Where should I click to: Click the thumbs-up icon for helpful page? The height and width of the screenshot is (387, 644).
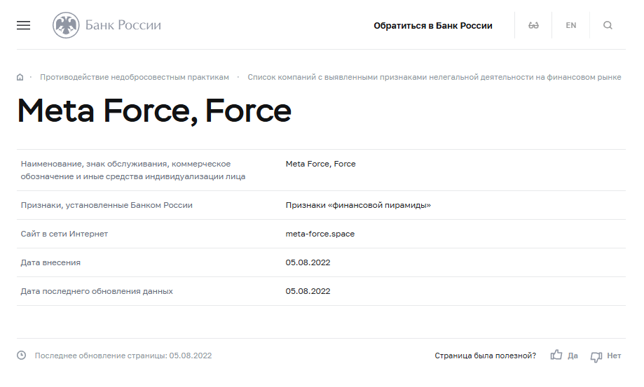coord(556,356)
